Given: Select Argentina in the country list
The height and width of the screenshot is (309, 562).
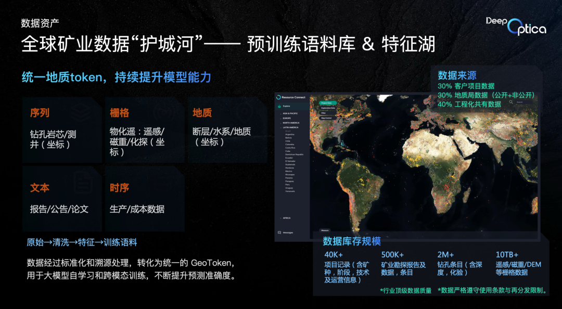Looking at the screenshot, I should point(290,134).
